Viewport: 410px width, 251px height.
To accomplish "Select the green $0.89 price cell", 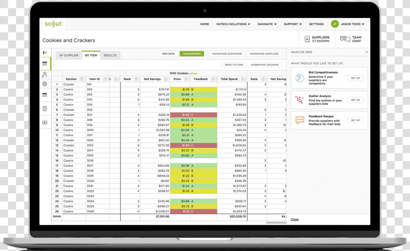I will [x=180, y=94].
